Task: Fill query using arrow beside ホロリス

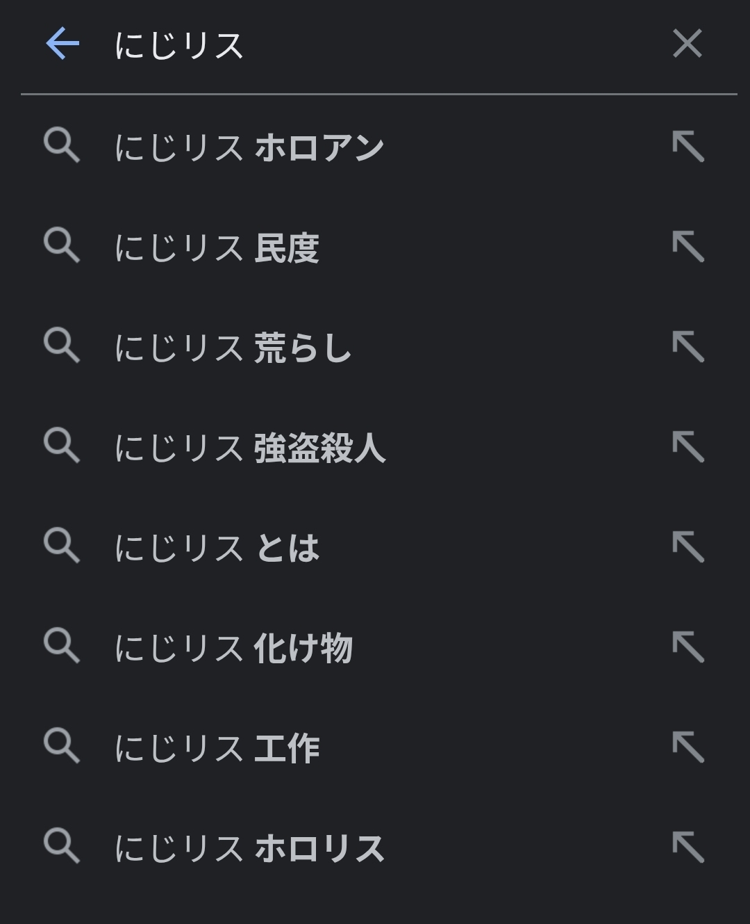Action: pyautogui.click(x=688, y=848)
